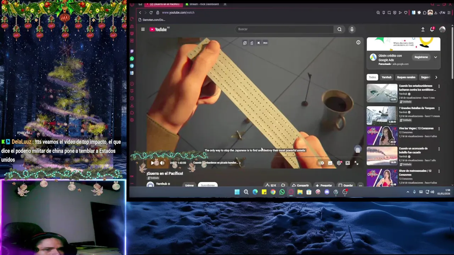Open the Gamoten.com bookmark
The width and height of the screenshot is (454, 255).
(152, 20)
